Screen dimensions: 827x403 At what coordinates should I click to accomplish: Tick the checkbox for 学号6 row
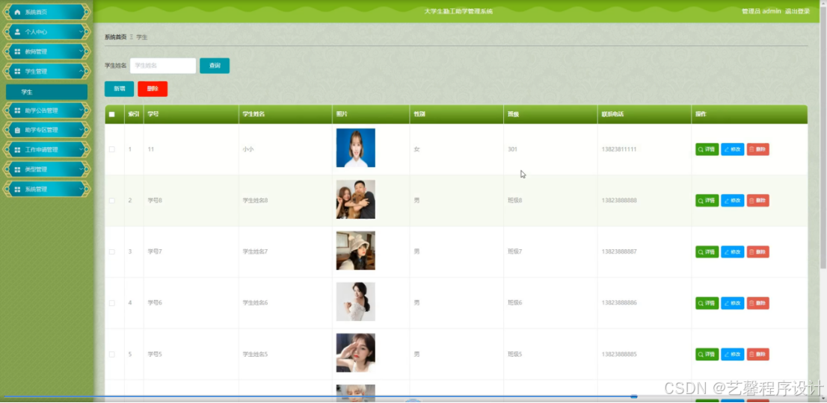pos(112,303)
